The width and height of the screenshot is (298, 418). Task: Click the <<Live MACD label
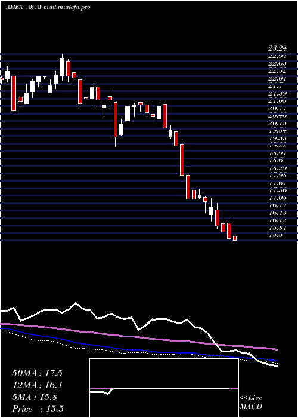click(251, 402)
